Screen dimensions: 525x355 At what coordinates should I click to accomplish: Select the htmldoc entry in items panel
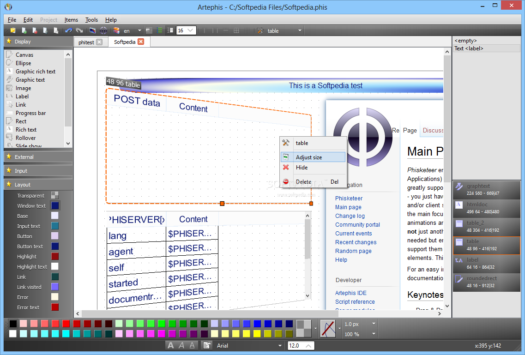pos(487,208)
